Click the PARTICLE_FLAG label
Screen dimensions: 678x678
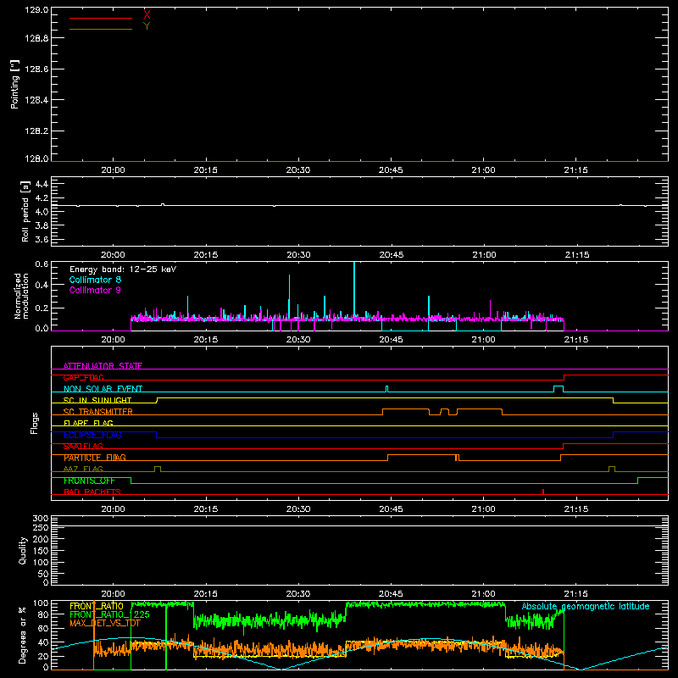coord(95,458)
